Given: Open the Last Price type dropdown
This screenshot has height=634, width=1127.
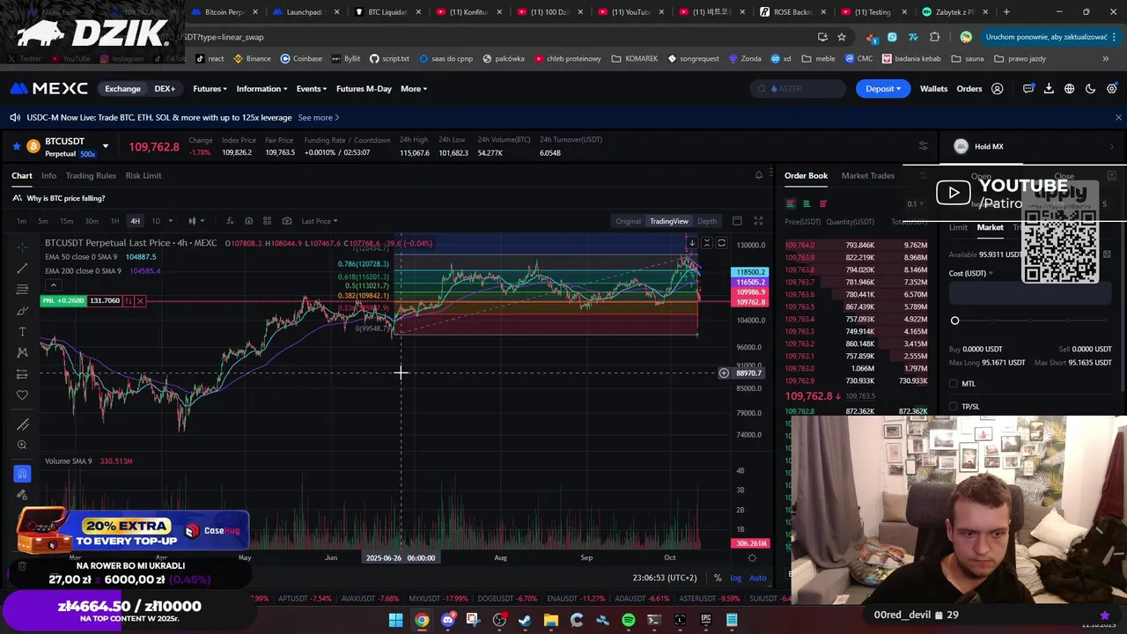Looking at the screenshot, I should (319, 221).
